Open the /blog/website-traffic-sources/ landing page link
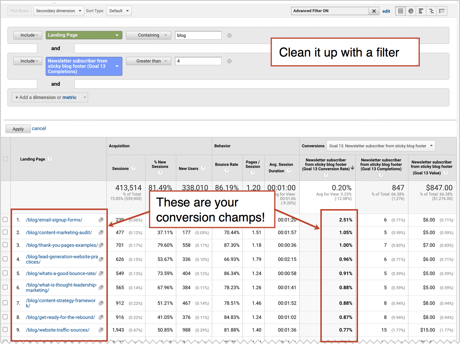The width and height of the screenshot is (460, 344). coord(57,330)
